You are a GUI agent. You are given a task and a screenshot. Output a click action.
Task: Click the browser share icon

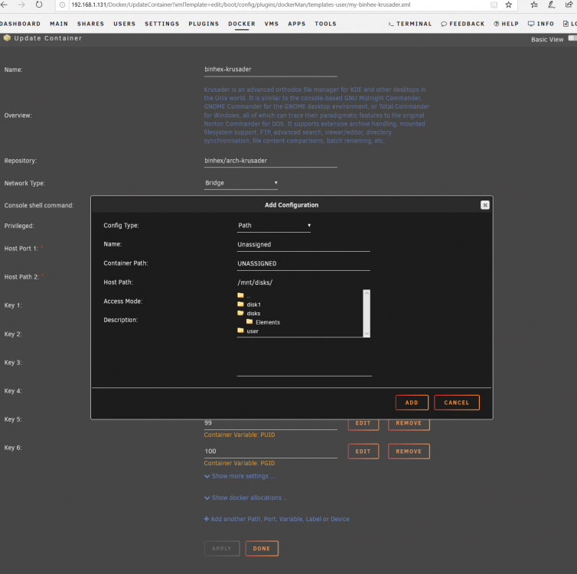(x=569, y=5)
